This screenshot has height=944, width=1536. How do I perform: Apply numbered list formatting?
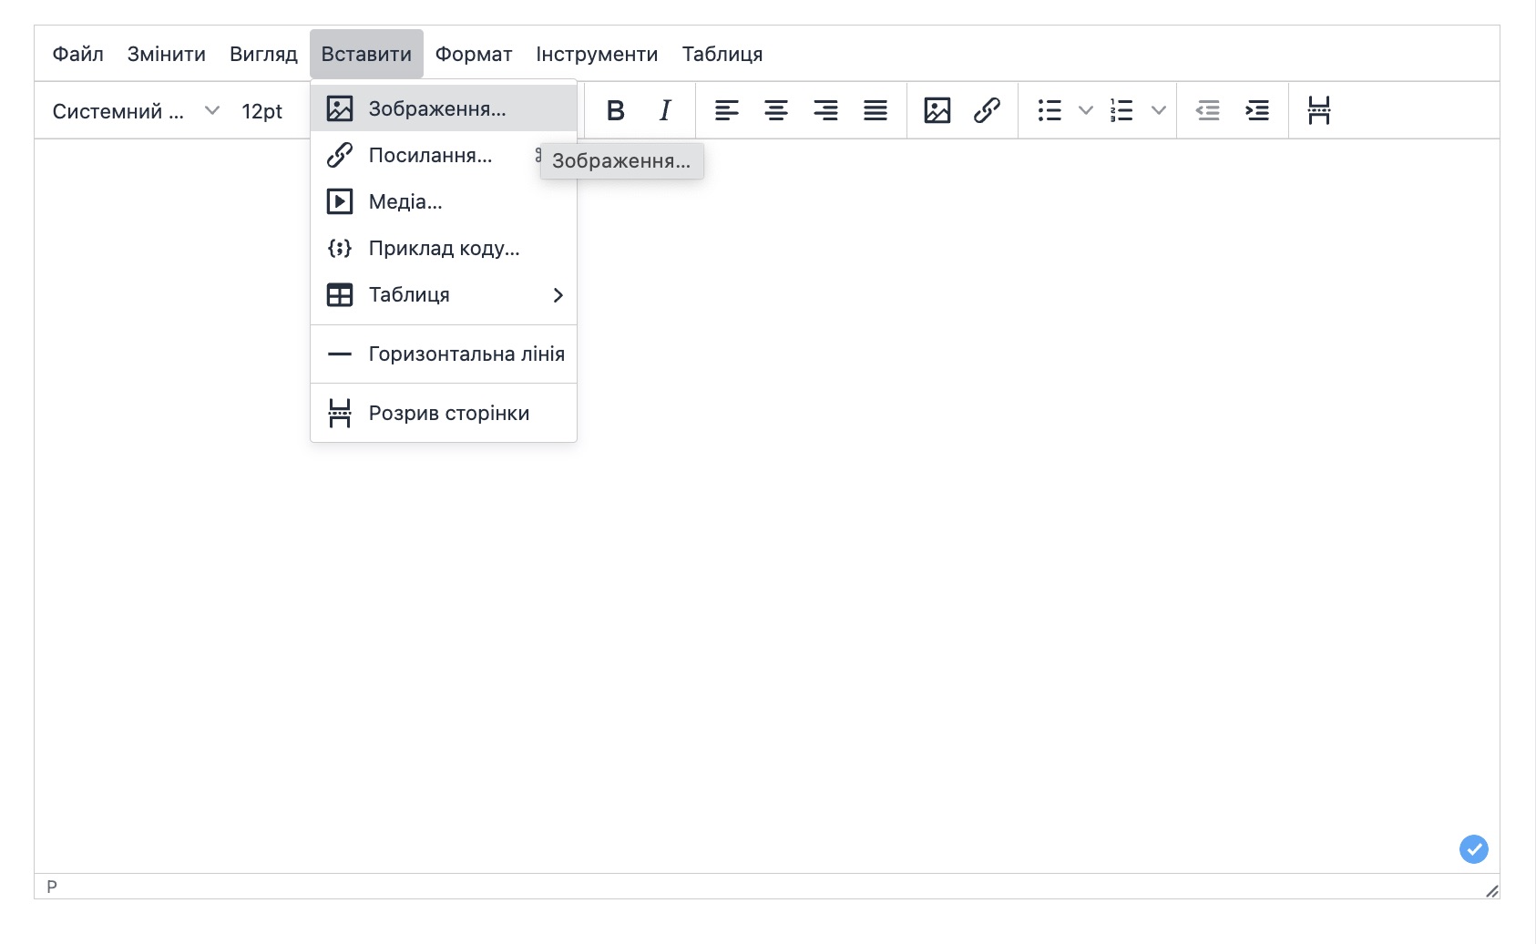(1121, 110)
